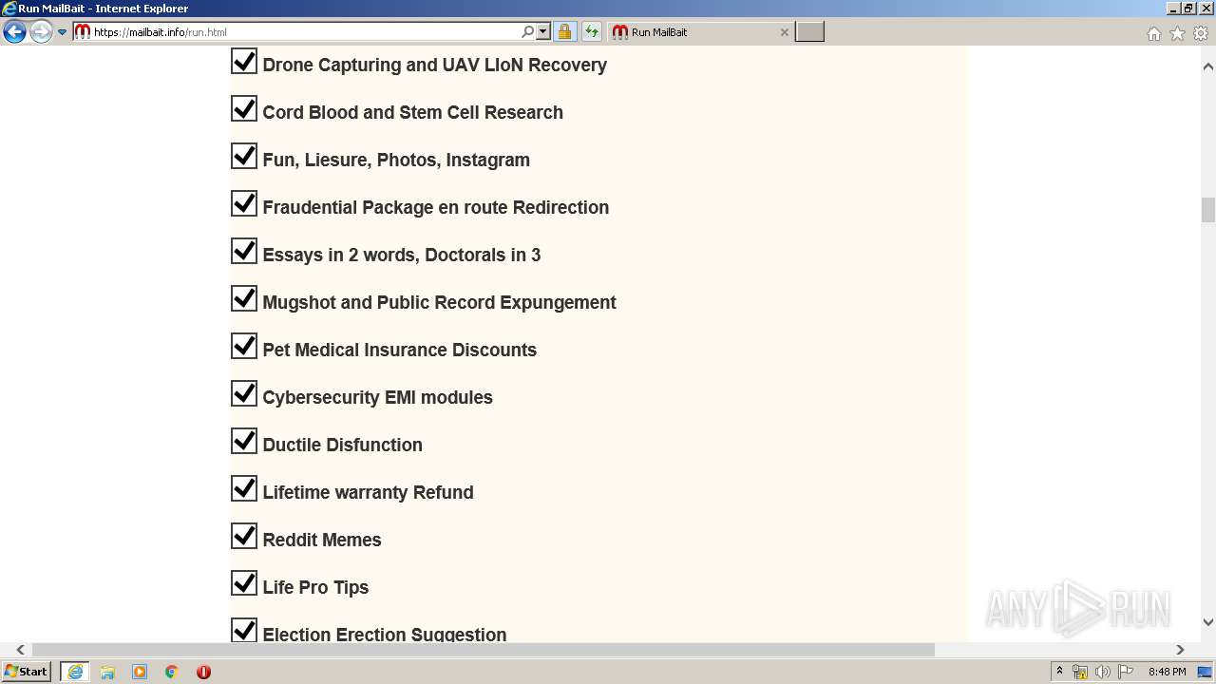Open the Windows Start menu
This screenshot has width=1216, height=684.
tap(27, 672)
